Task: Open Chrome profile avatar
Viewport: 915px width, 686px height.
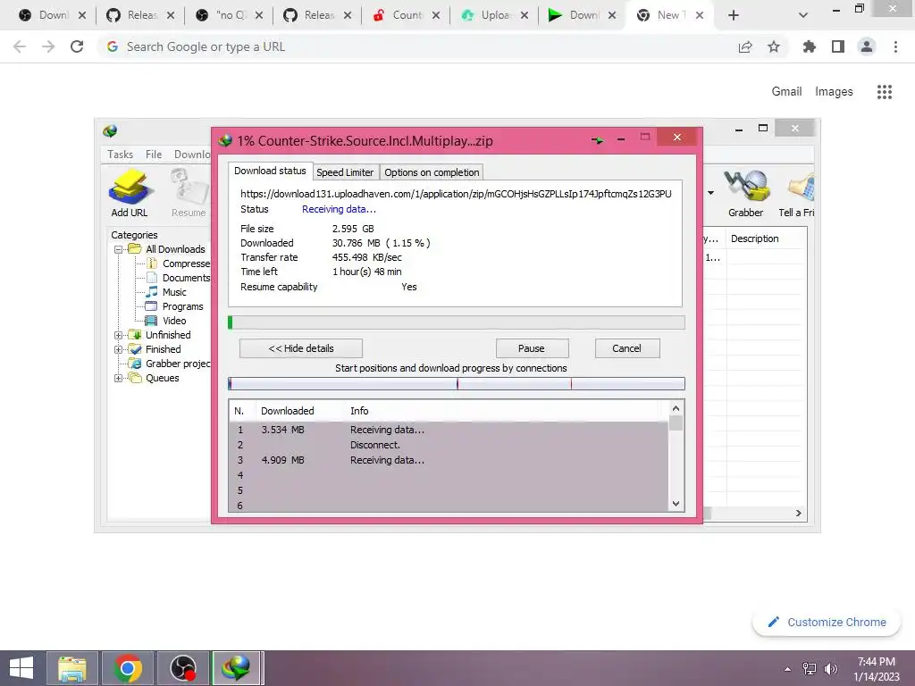Action: click(867, 46)
